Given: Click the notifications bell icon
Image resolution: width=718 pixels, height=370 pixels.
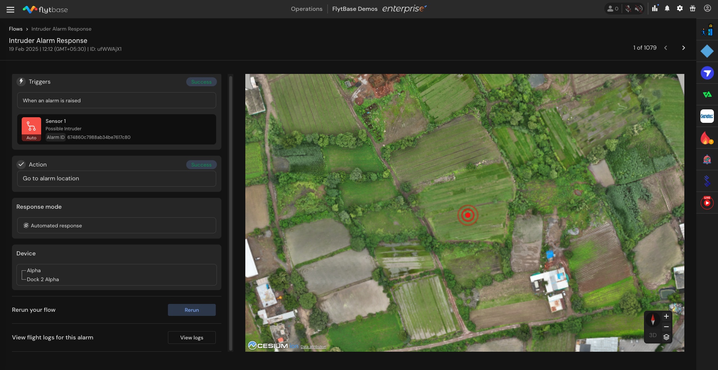Looking at the screenshot, I should 667,9.
